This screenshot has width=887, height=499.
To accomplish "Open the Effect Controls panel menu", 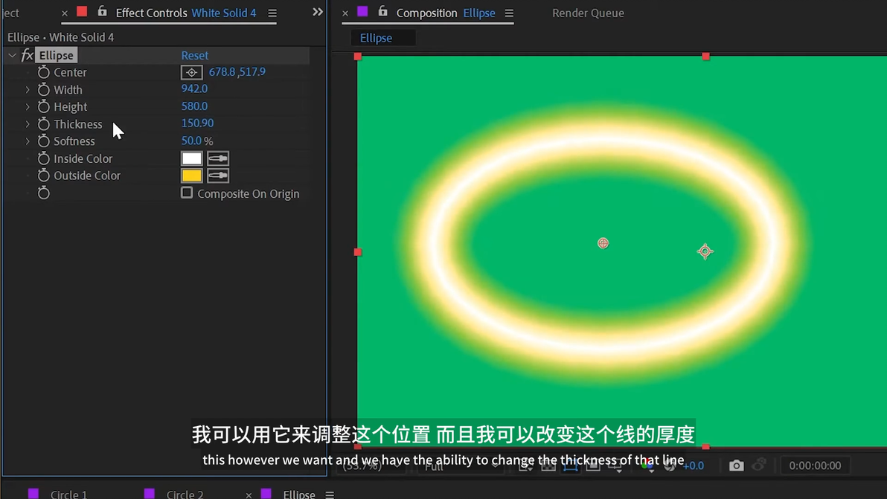I will click(272, 13).
